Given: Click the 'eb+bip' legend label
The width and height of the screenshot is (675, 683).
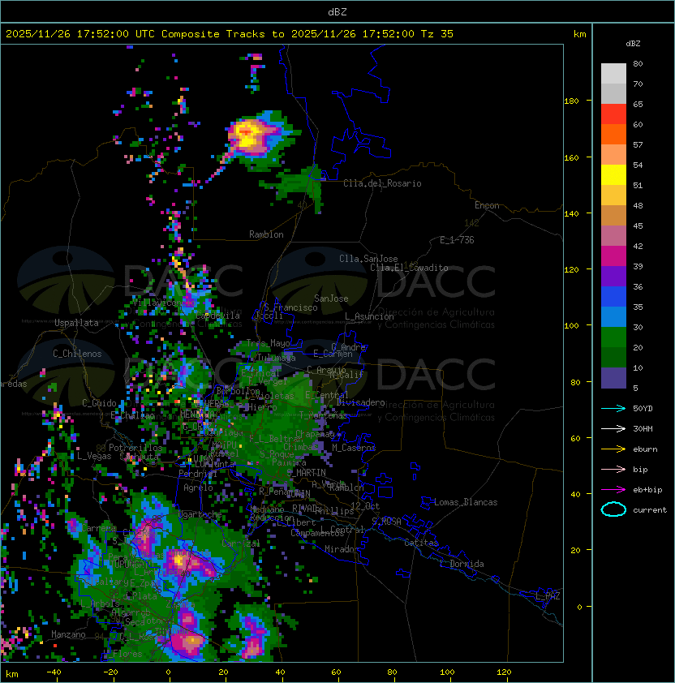Looking at the screenshot, I should (x=647, y=490).
